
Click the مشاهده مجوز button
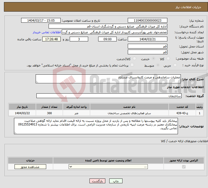coord(30,167)
